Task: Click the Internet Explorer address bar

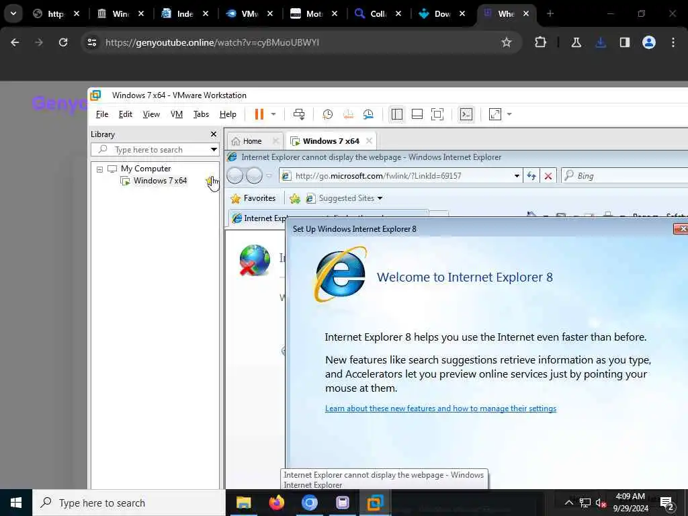Action: pyautogui.click(x=397, y=176)
